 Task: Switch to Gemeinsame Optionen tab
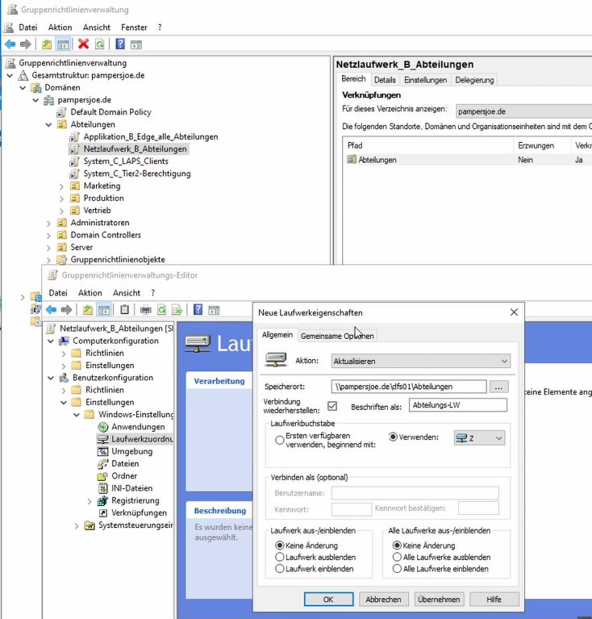coord(337,336)
